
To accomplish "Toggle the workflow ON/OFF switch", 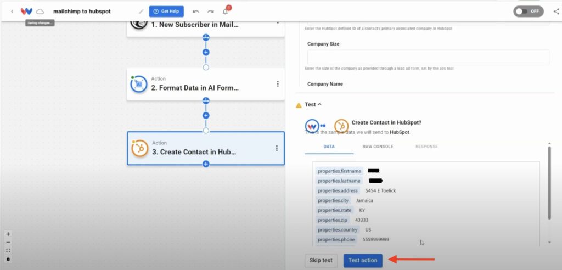I will point(529,12).
